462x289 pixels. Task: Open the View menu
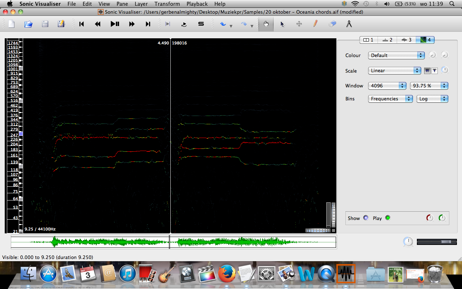[x=104, y=4]
